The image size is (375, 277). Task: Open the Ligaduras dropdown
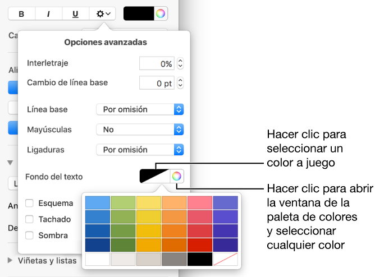click(x=140, y=150)
